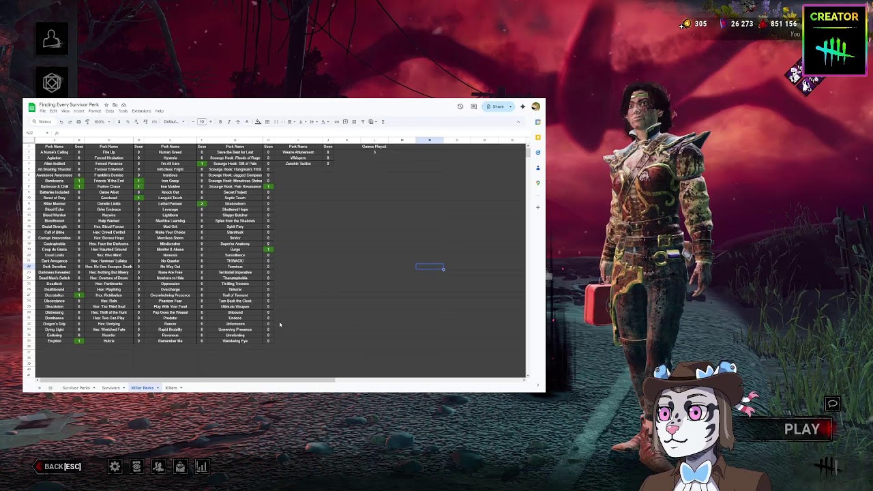
Task: Click the font size input field
Action: pyautogui.click(x=202, y=121)
